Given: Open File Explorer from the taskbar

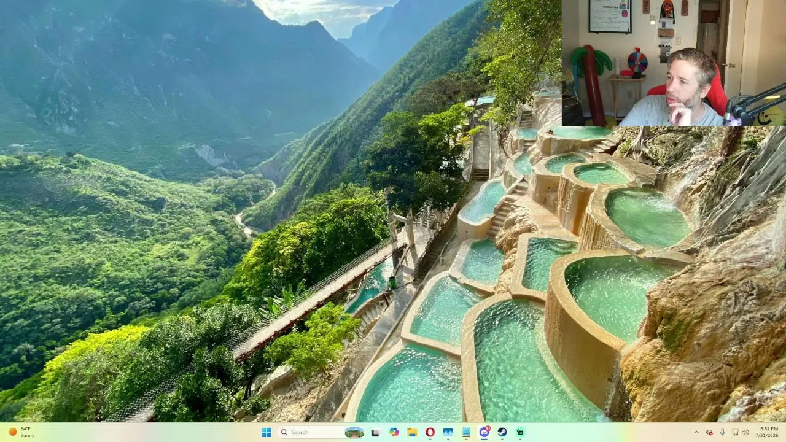Looking at the screenshot, I should point(412,432).
